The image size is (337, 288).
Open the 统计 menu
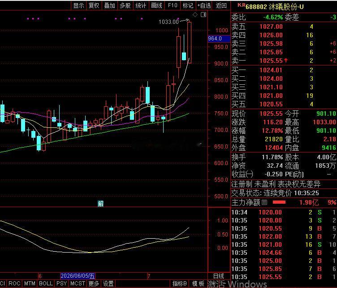coord(141,5)
